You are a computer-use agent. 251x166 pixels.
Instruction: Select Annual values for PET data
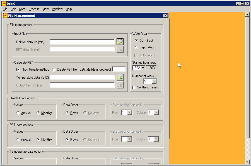pyautogui.click(x=18, y=140)
